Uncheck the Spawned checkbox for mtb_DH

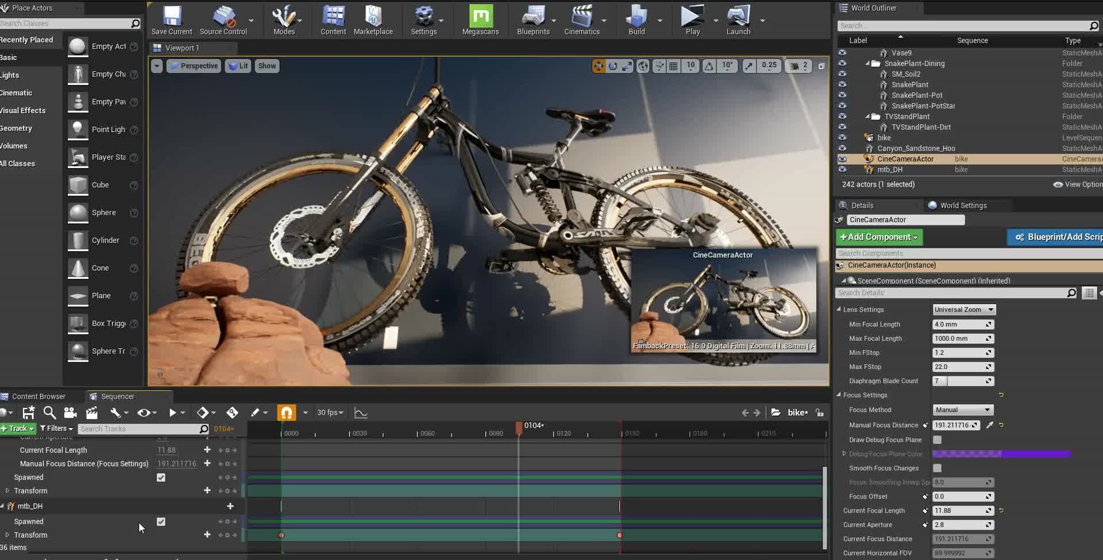pos(161,522)
